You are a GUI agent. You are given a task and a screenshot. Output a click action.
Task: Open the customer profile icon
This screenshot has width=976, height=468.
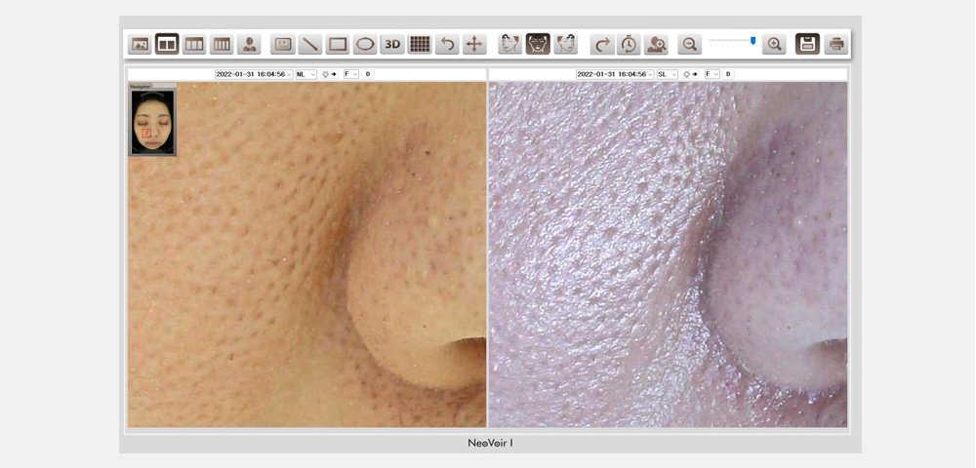[249, 44]
